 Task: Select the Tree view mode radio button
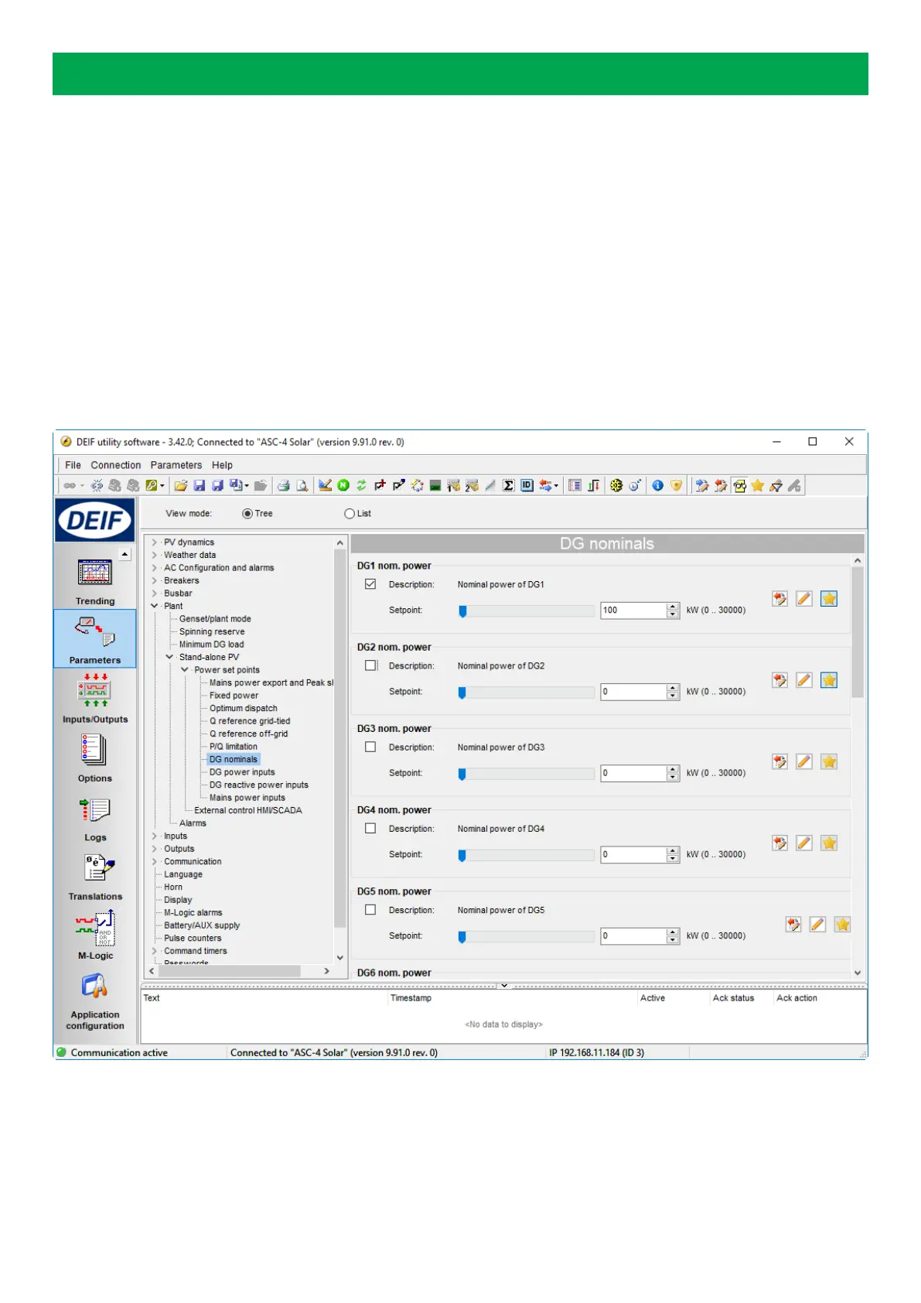point(247,514)
